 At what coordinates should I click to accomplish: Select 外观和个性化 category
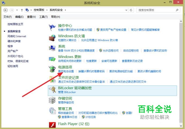point(15,56)
